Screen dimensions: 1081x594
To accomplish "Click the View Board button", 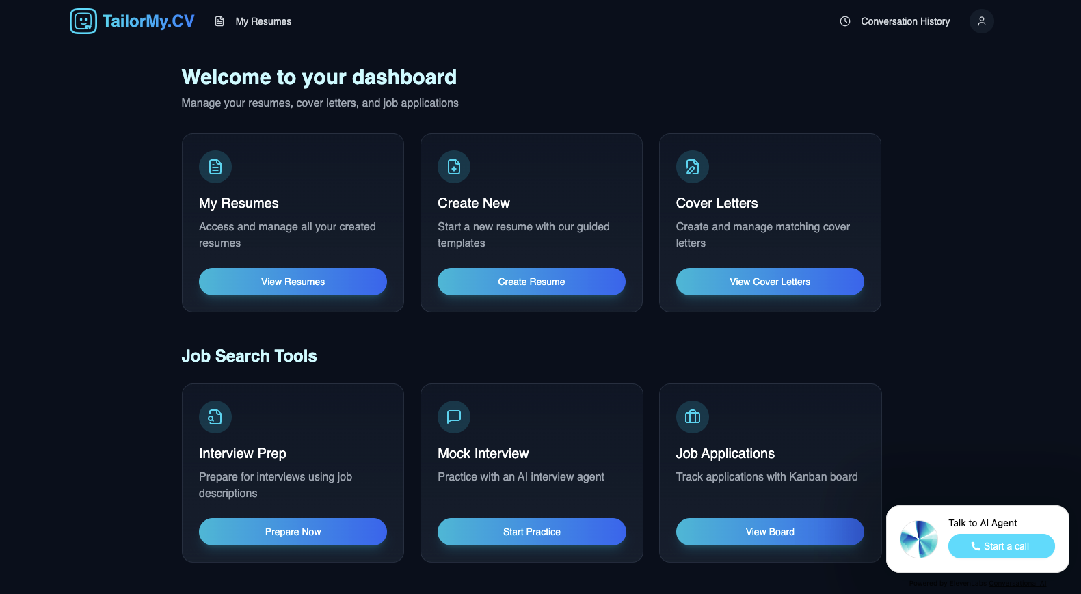I will point(770,532).
